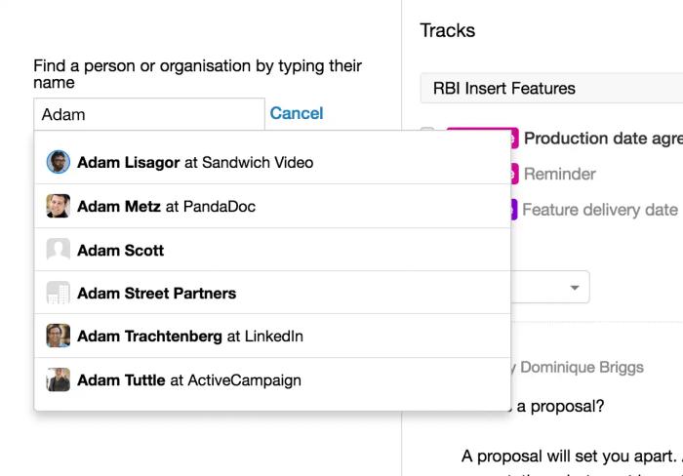Select Adam Lisagor at Sandwich Video
The width and height of the screenshot is (683, 476).
(195, 162)
